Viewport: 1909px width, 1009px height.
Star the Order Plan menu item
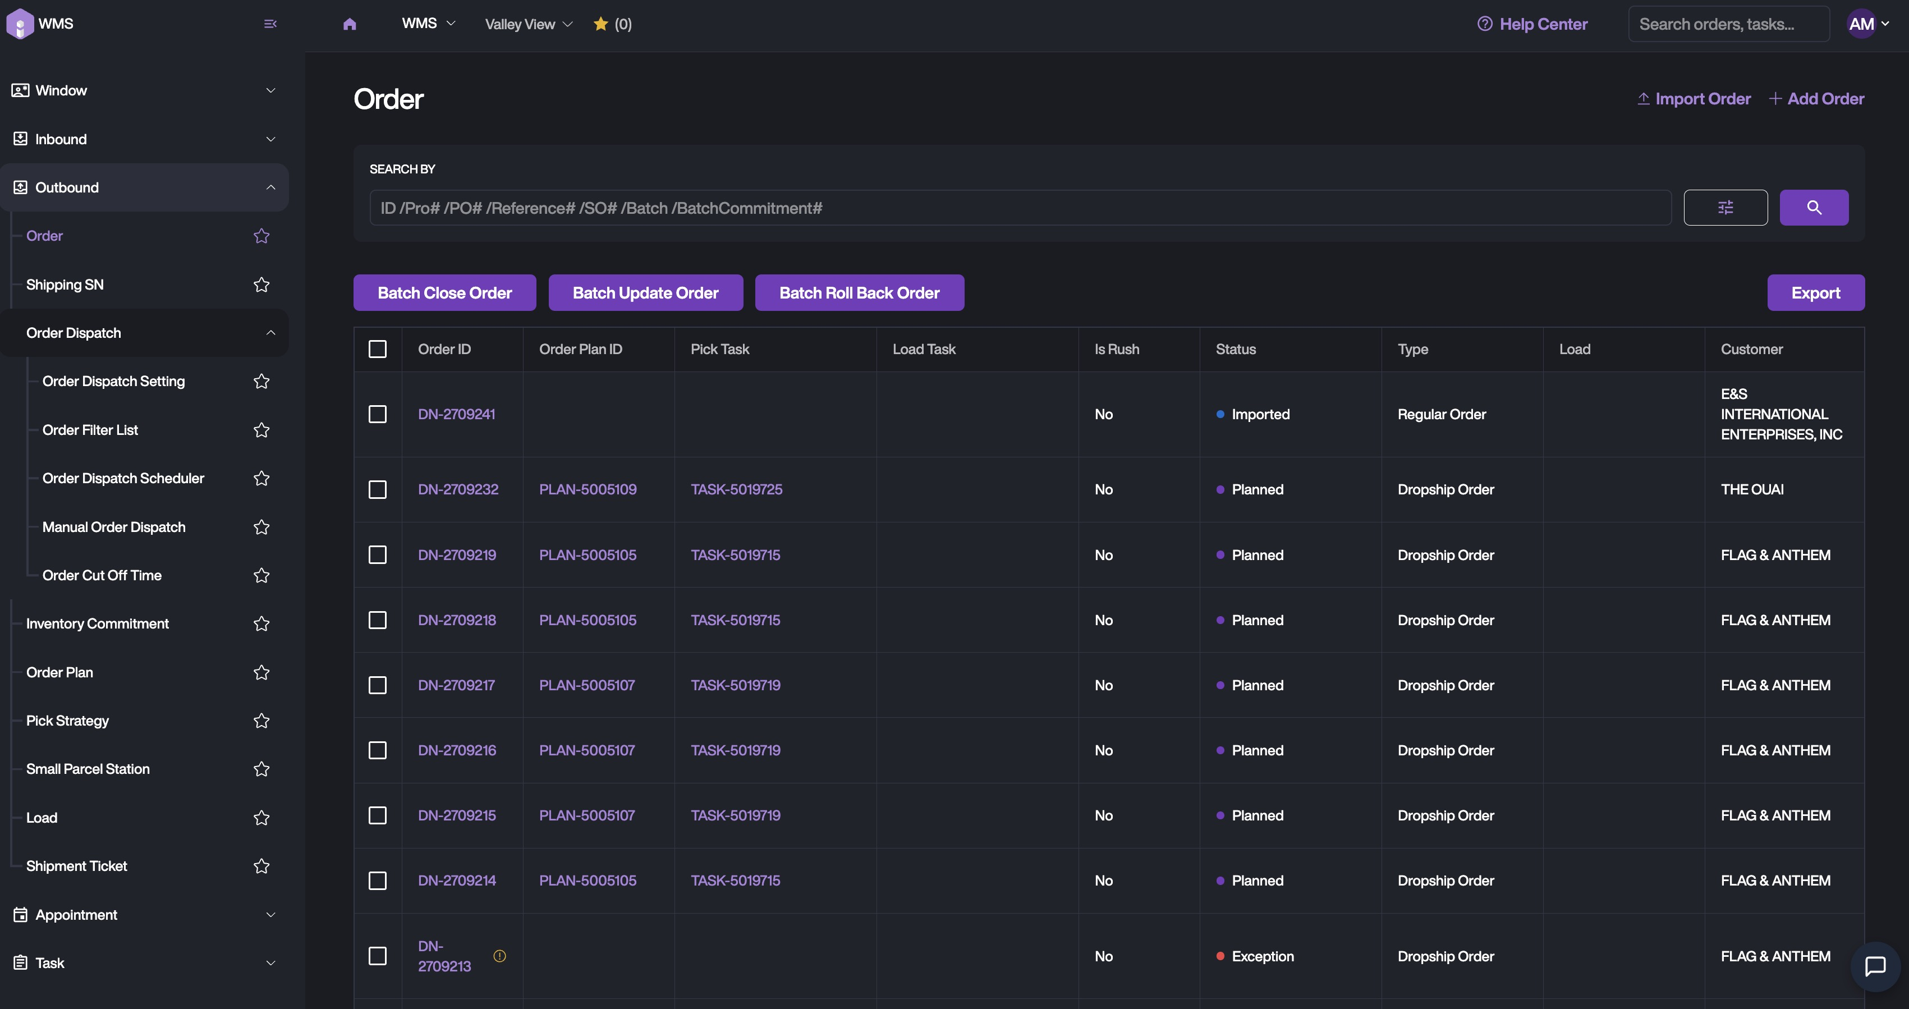(x=261, y=672)
